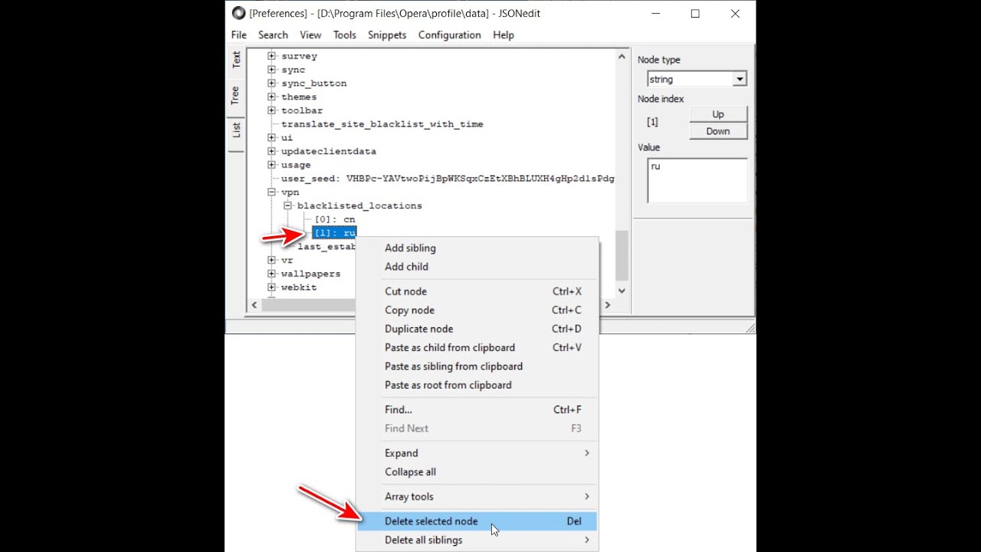Viewport: 981px width, 552px height.
Task: Open the Array tools submenu
Action: coord(477,497)
